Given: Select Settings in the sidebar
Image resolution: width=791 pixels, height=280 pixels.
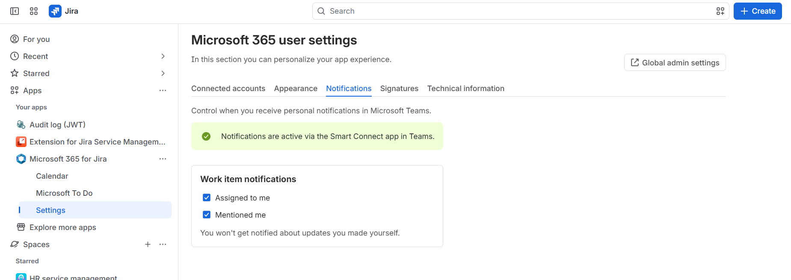Looking at the screenshot, I should tap(95, 210).
